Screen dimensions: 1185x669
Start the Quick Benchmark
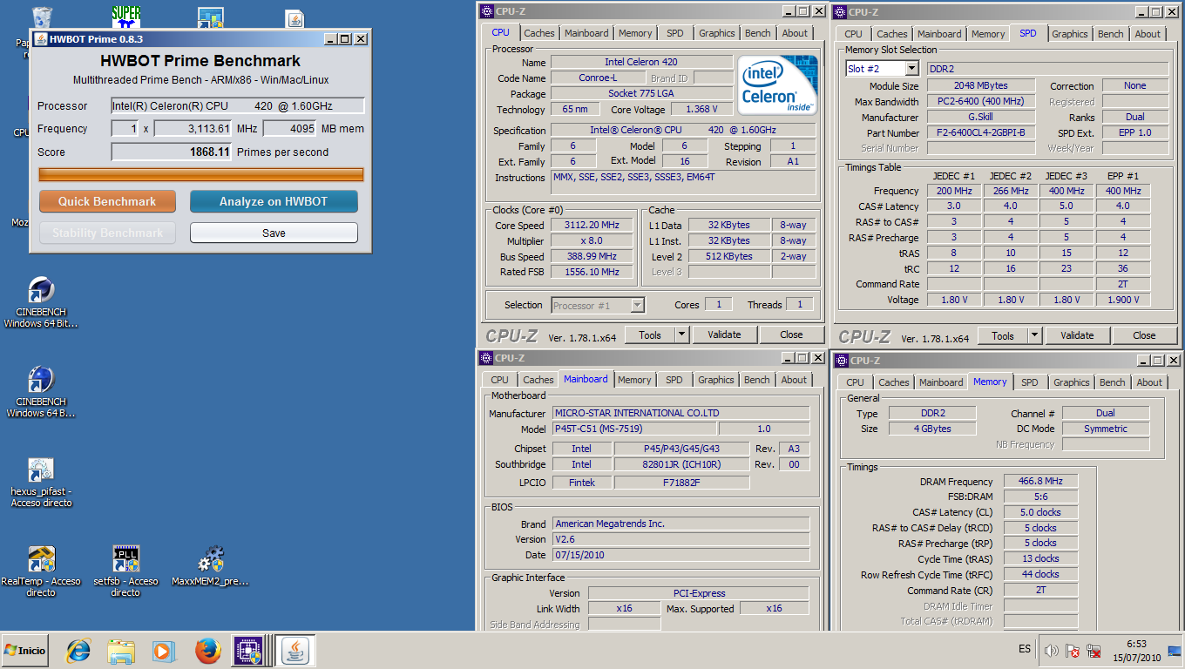pos(107,201)
